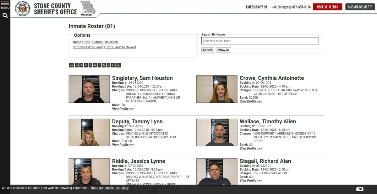Go to previous page with < button
377x194 pixels.
click(77, 65)
